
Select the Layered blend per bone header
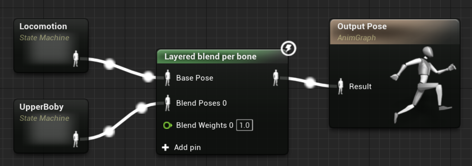(222, 57)
